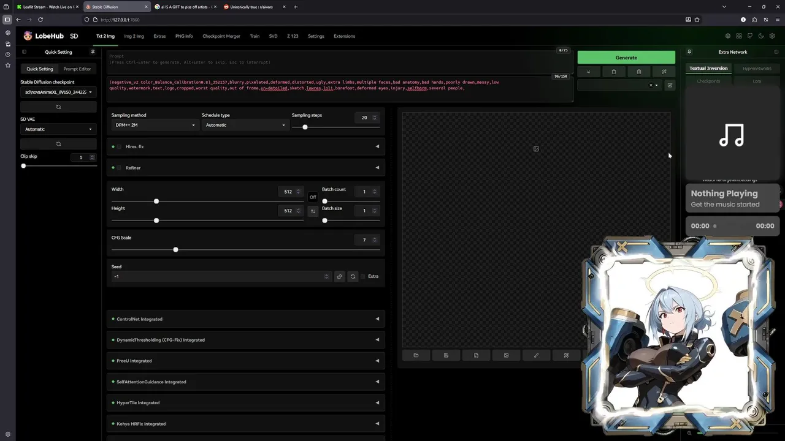Viewport: 785px width, 441px height.
Task: Pin the Quick Setting panel
Action: coord(93,52)
